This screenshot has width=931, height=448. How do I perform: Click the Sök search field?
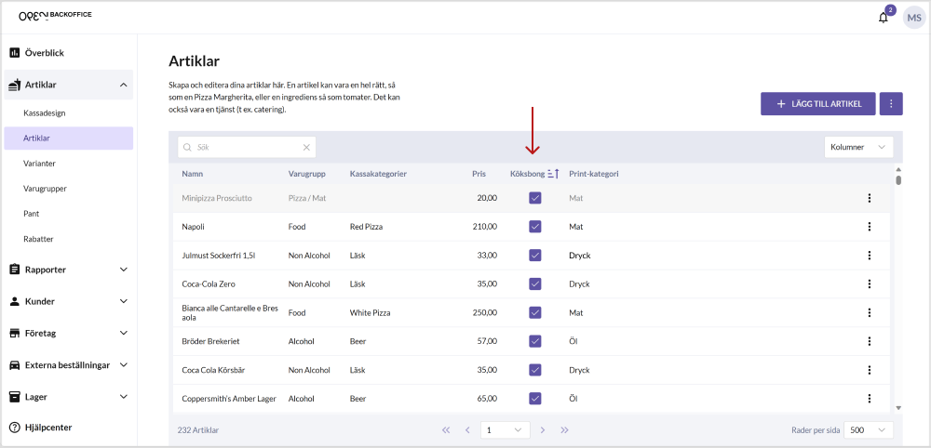pos(244,147)
